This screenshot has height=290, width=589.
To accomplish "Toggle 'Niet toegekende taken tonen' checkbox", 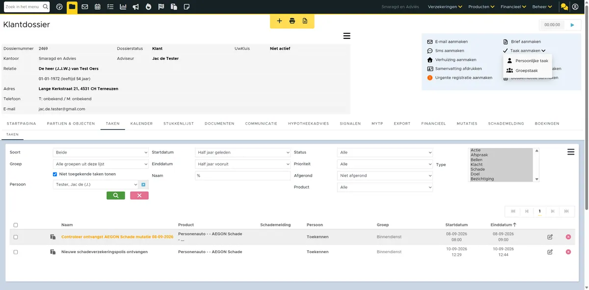I will pyautogui.click(x=55, y=174).
